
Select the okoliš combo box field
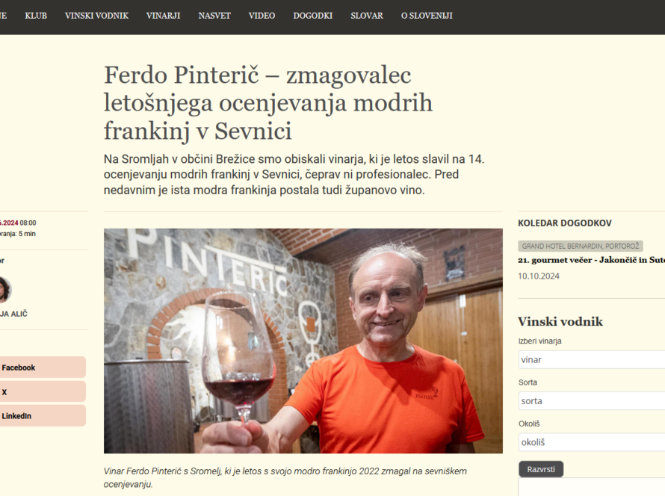point(592,442)
